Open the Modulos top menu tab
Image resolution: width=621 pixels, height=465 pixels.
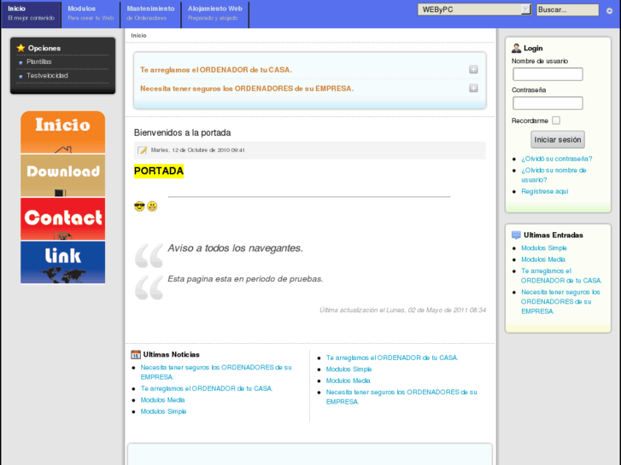point(91,14)
